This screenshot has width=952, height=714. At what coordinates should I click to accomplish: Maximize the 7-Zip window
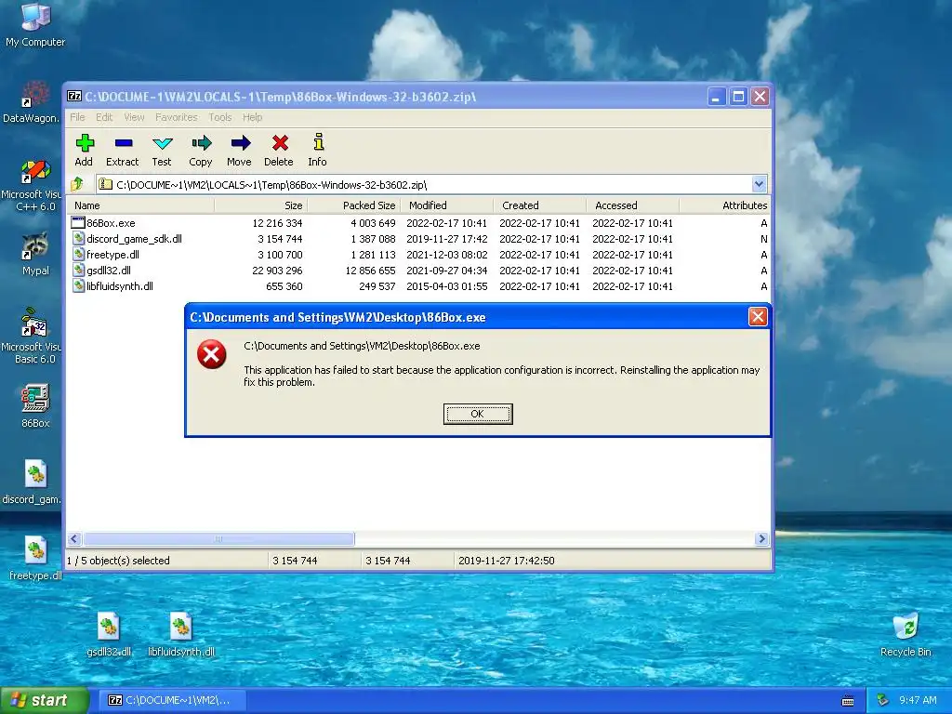738,97
